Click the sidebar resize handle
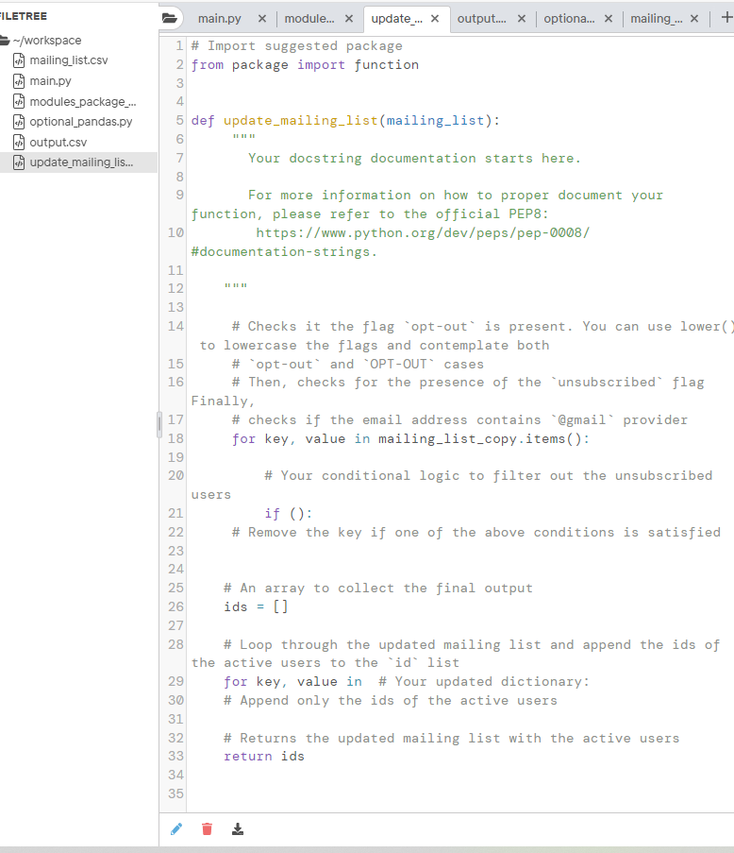 tap(159, 424)
